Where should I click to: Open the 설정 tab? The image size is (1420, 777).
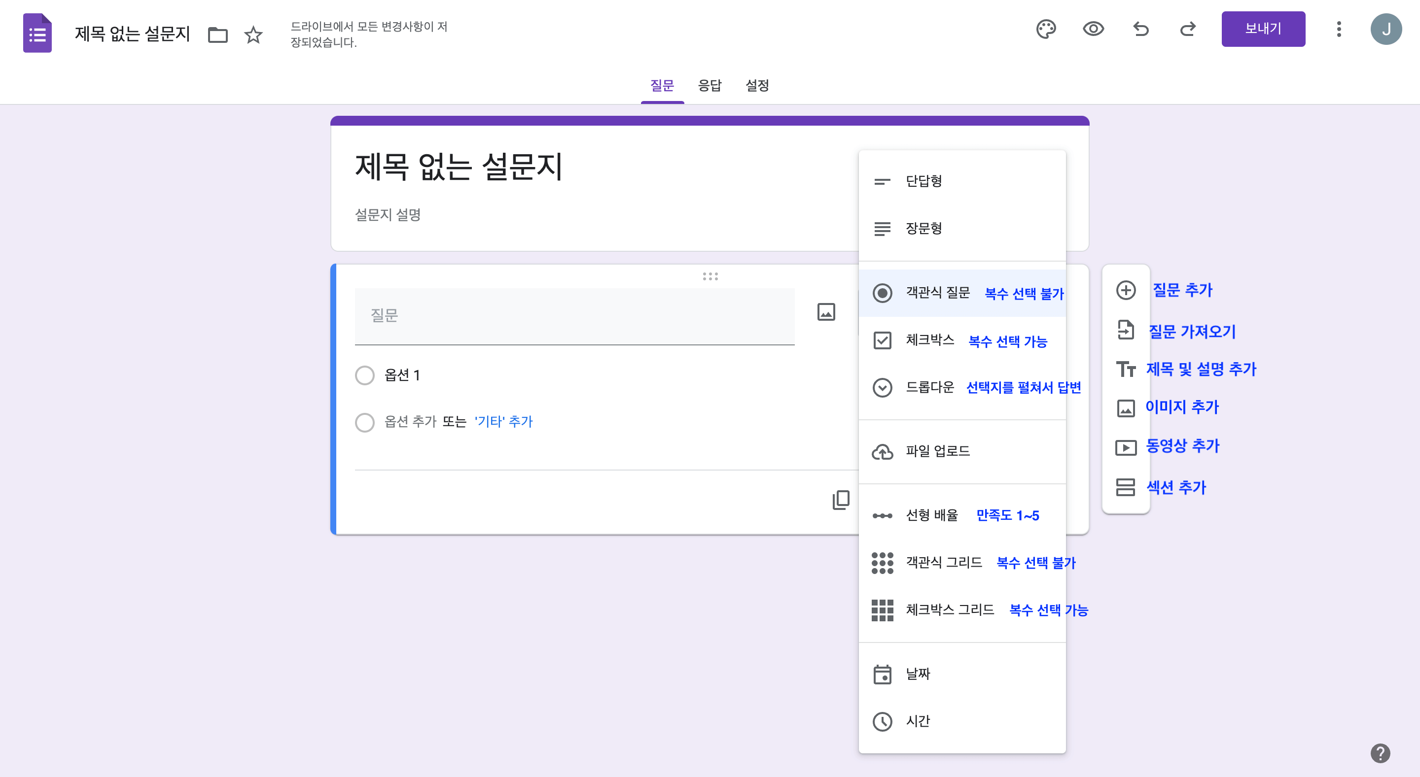point(757,86)
